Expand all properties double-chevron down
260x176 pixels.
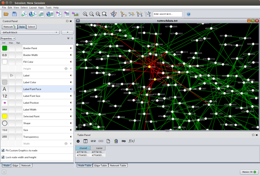tap(68, 38)
